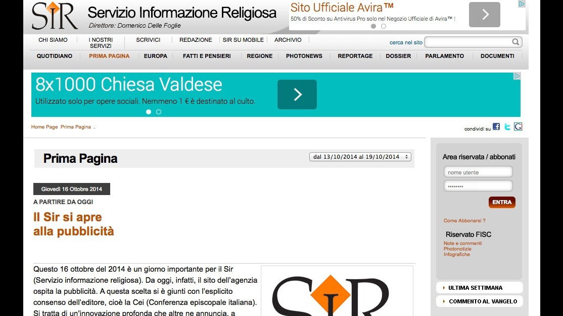The height and width of the screenshot is (316, 563).
Task: Open AdChoices icon on Avira ad
Action: [522, 4]
